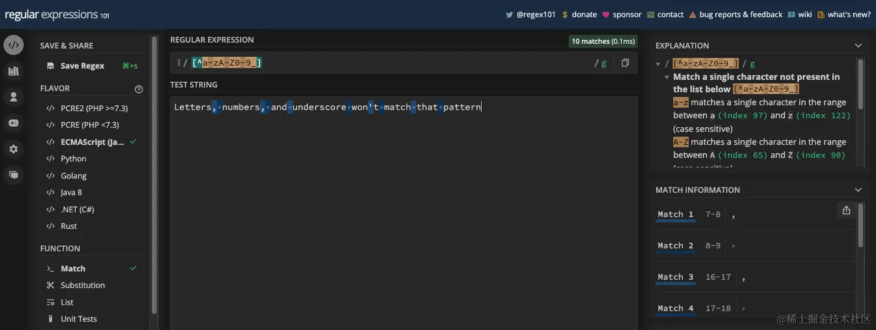Click the Twitter bird icon
This screenshot has height=330, width=876.
[510, 15]
